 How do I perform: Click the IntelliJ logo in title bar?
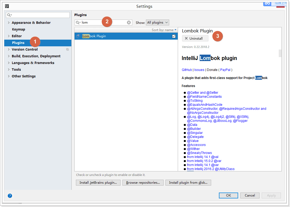pos(7,6)
